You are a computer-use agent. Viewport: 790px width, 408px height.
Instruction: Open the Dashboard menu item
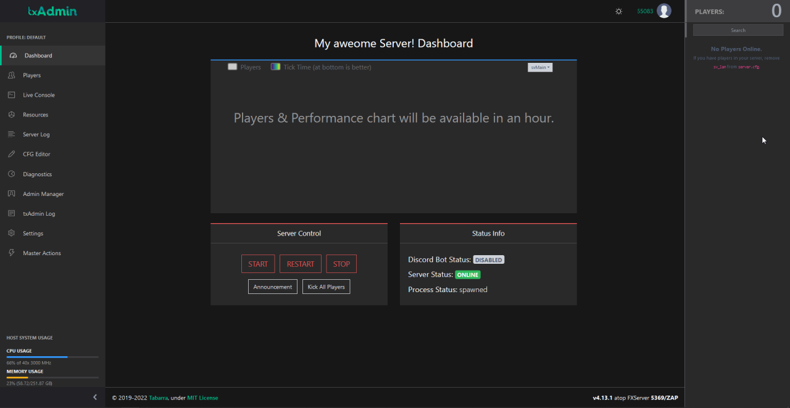click(x=52, y=55)
